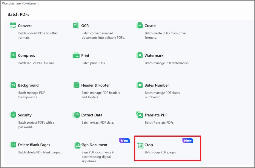Viewport: 255px width, 168px height.
Task: Click 'Batch manage PDF backgrounds.' text
Action: coord(32,95)
